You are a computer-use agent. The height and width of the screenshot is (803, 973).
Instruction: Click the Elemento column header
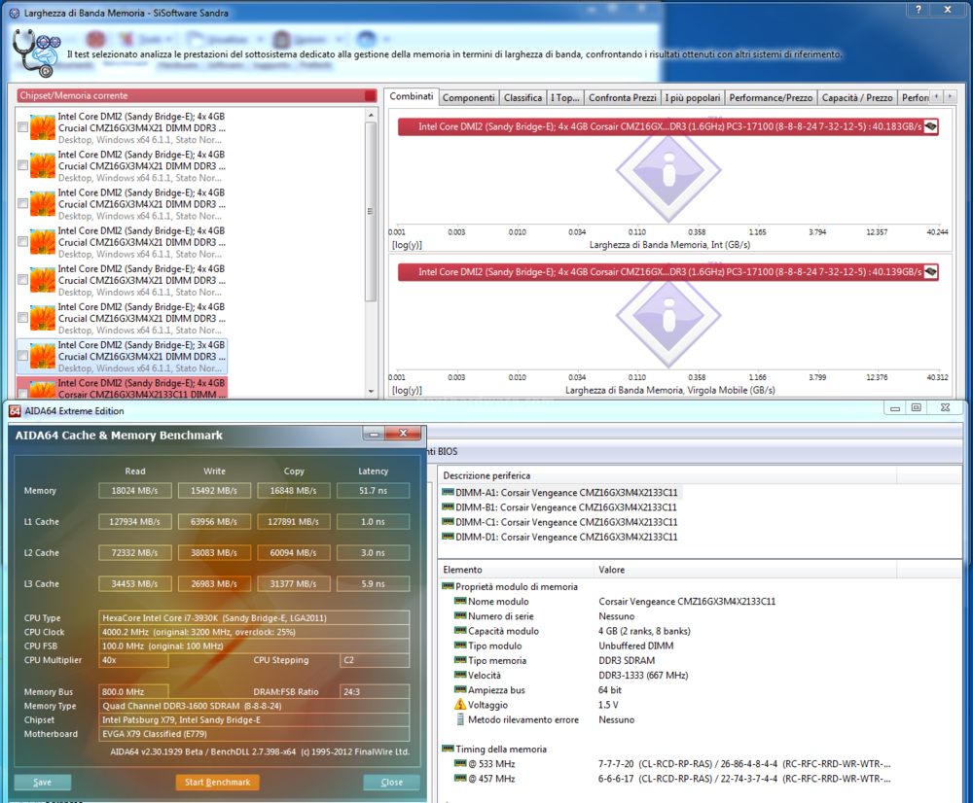[515, 570]
